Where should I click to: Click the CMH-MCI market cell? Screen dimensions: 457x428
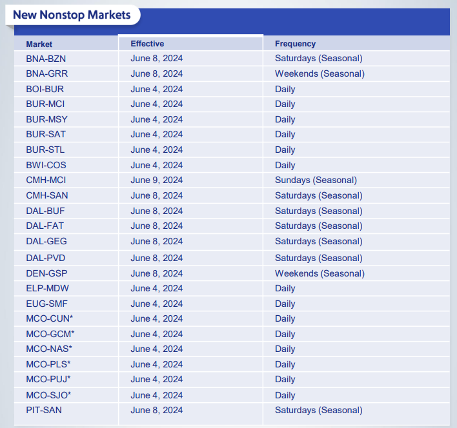(46, 180)
